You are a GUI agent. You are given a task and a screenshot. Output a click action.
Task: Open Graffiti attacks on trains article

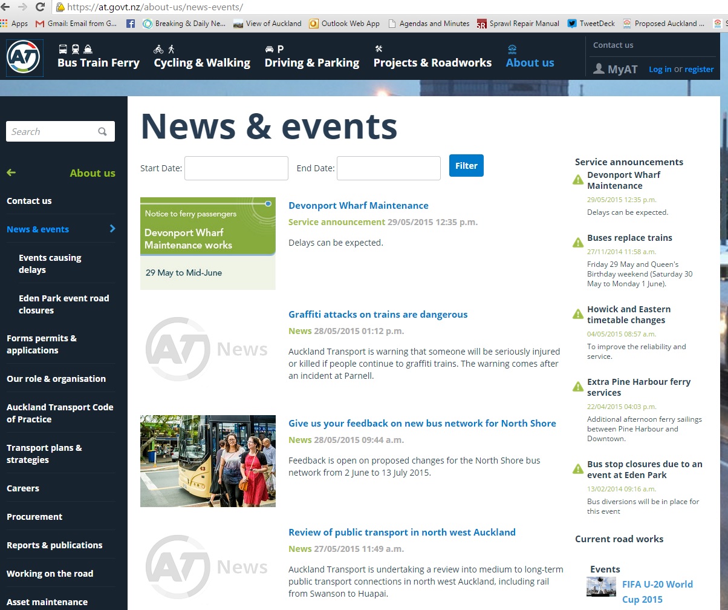pos(378,315)
